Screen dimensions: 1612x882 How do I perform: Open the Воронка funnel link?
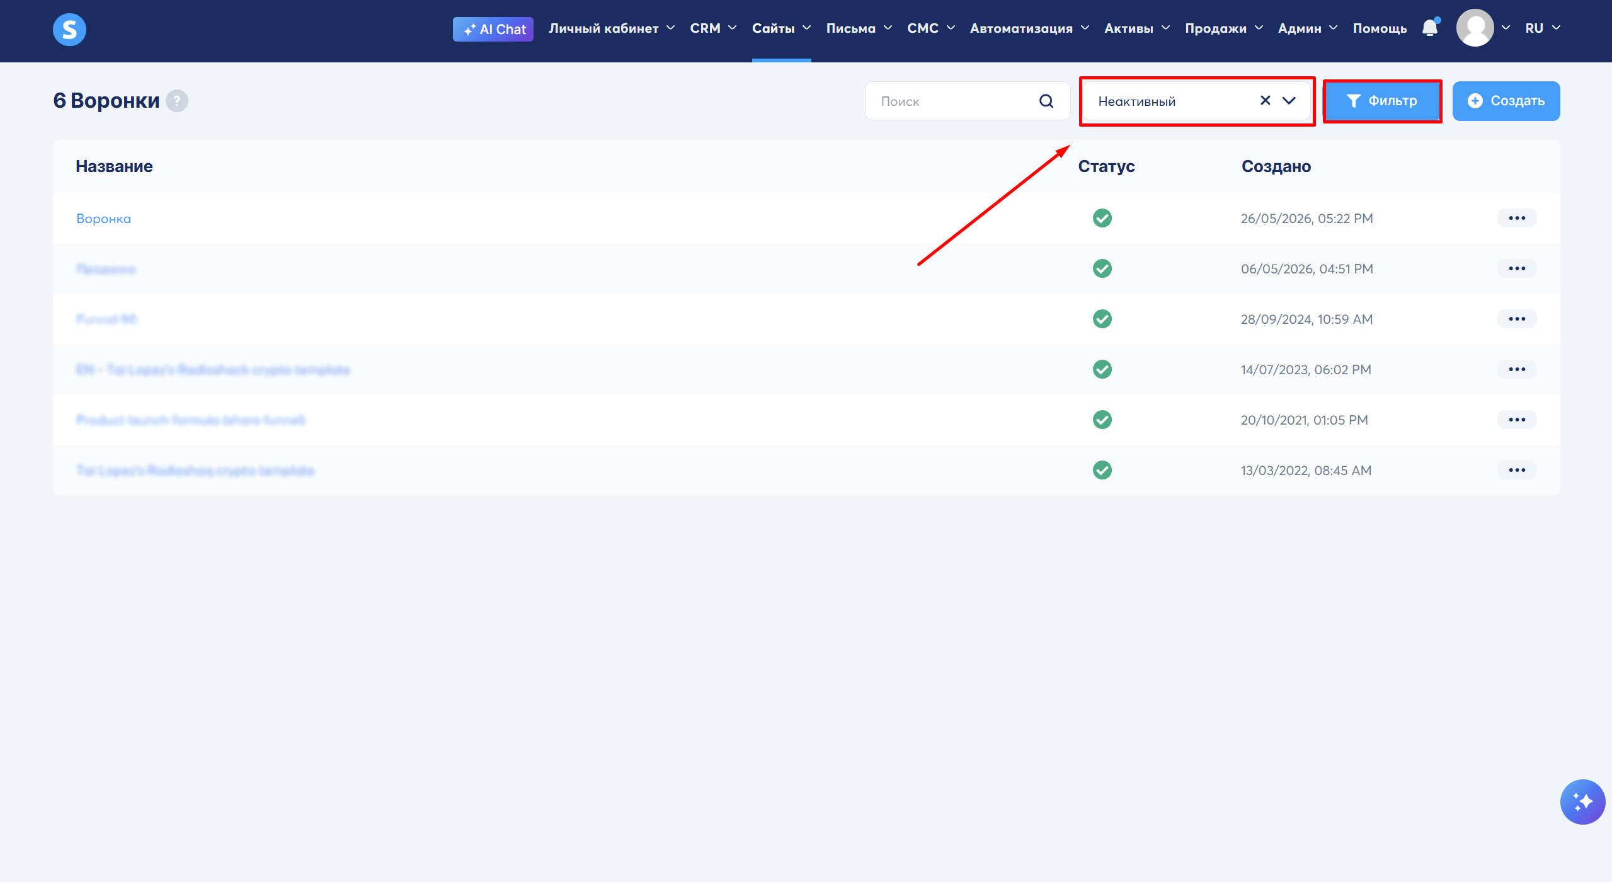pyautogui.click(x=104, y=219)
